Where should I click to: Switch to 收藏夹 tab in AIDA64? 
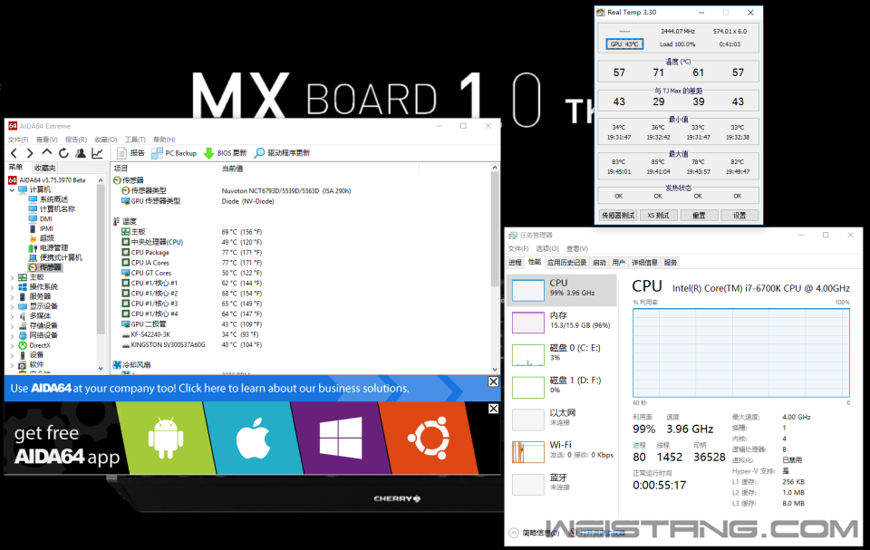pyautogui.click(x=45, y=168)
